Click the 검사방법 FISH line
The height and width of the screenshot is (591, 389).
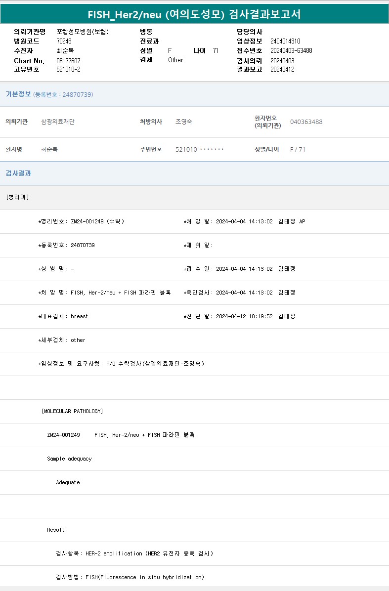(x=130, y=577)
